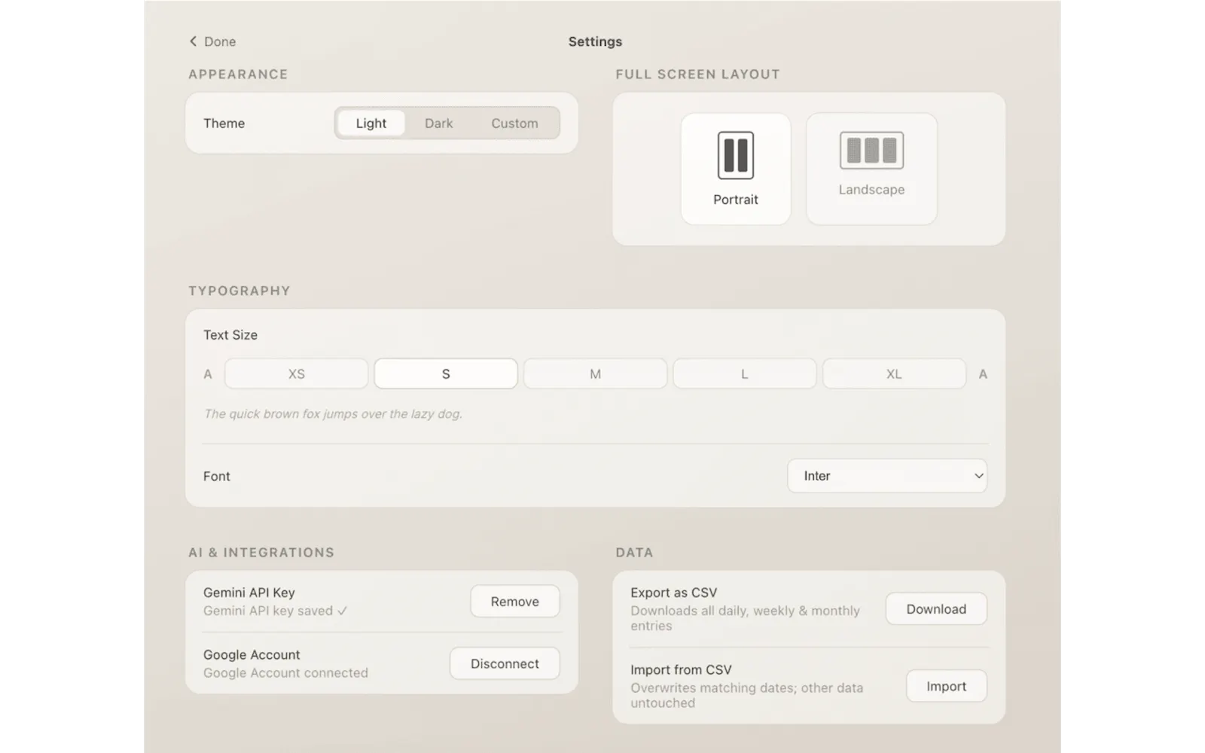Viewport: 1205px width, 753px height.
Task: Click the sample text "The quick brown fox jumps over the lazy dog."
Action: tap(333, 414)
